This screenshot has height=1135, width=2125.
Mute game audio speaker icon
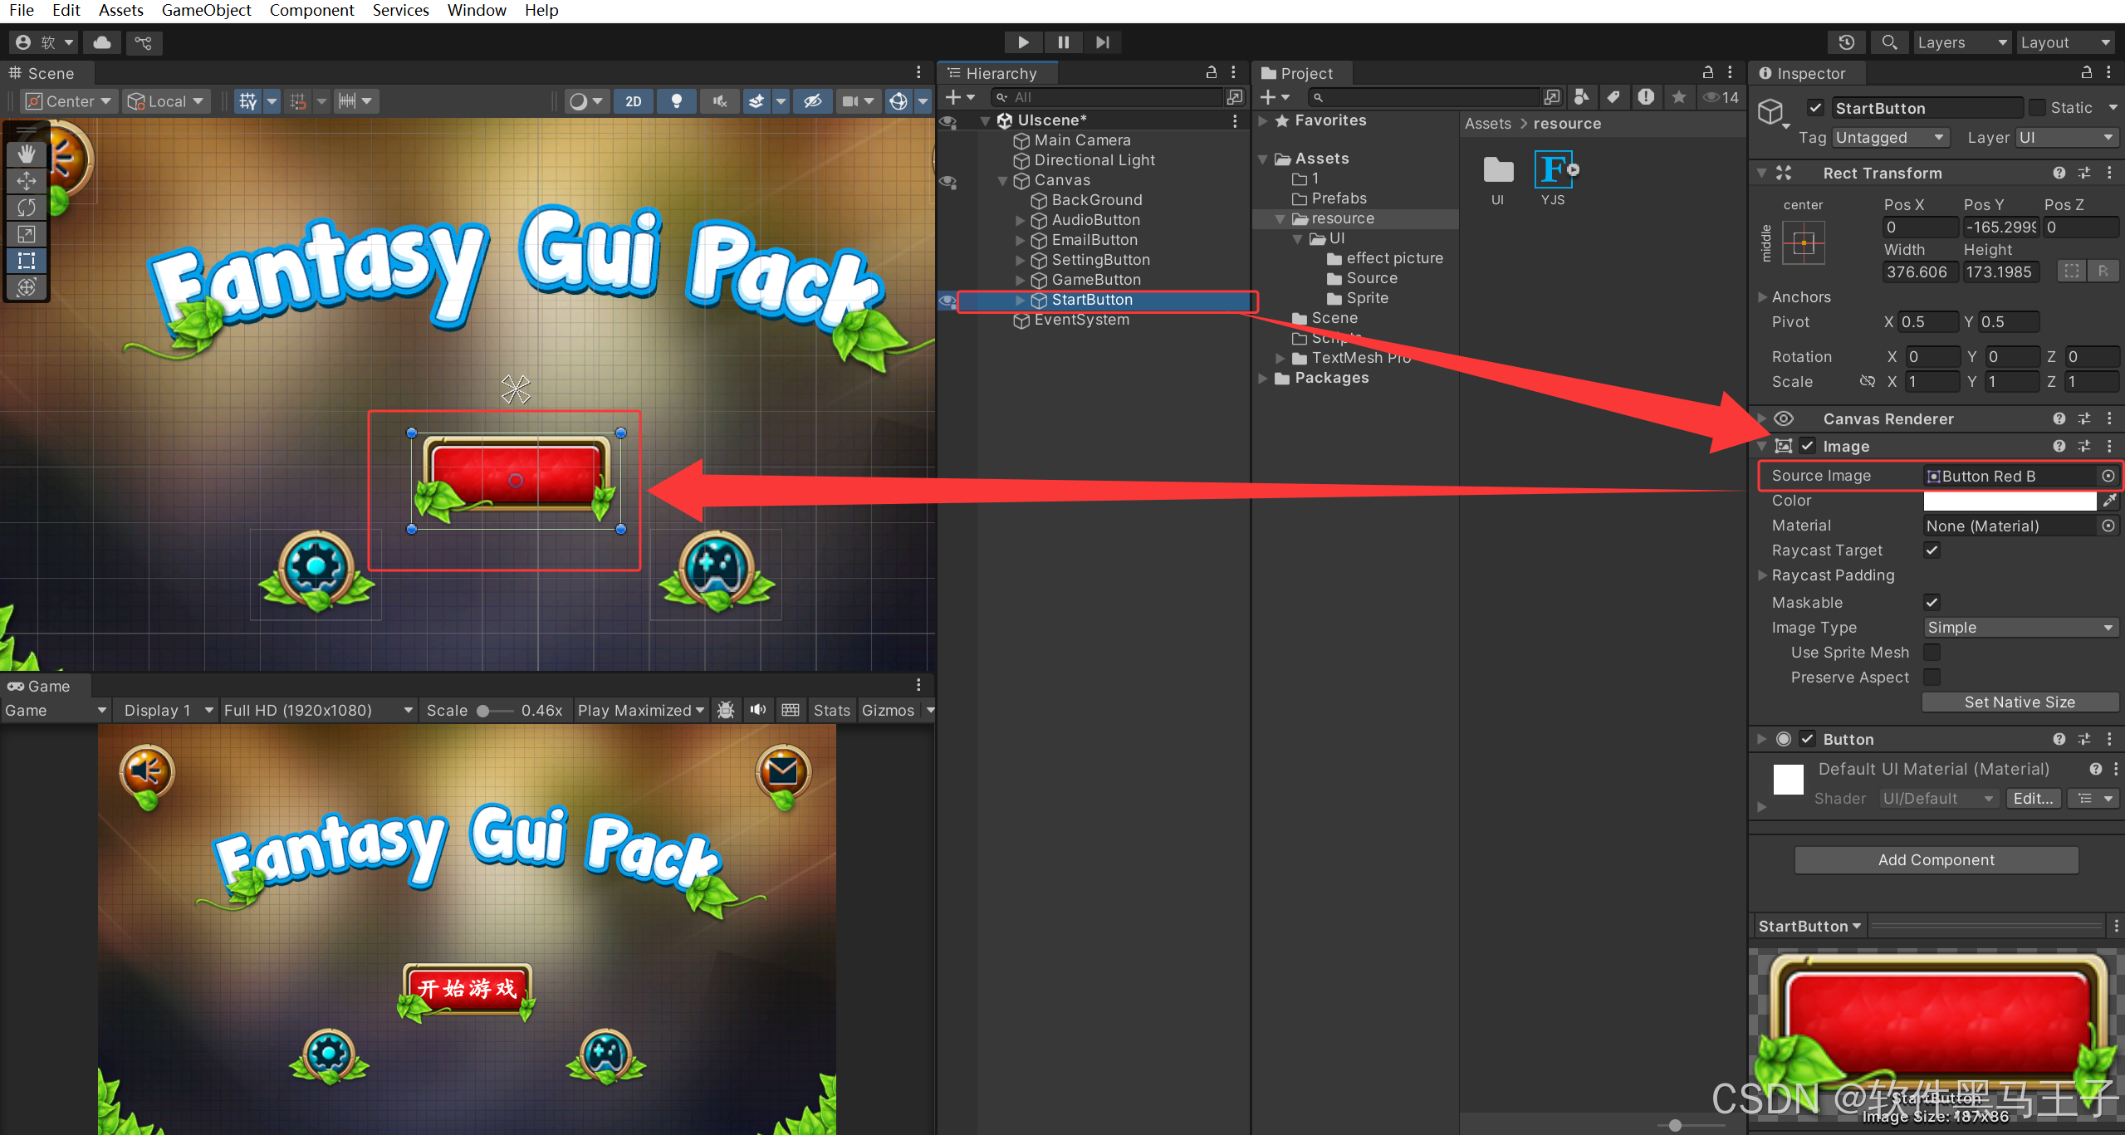tap(758, 710)
